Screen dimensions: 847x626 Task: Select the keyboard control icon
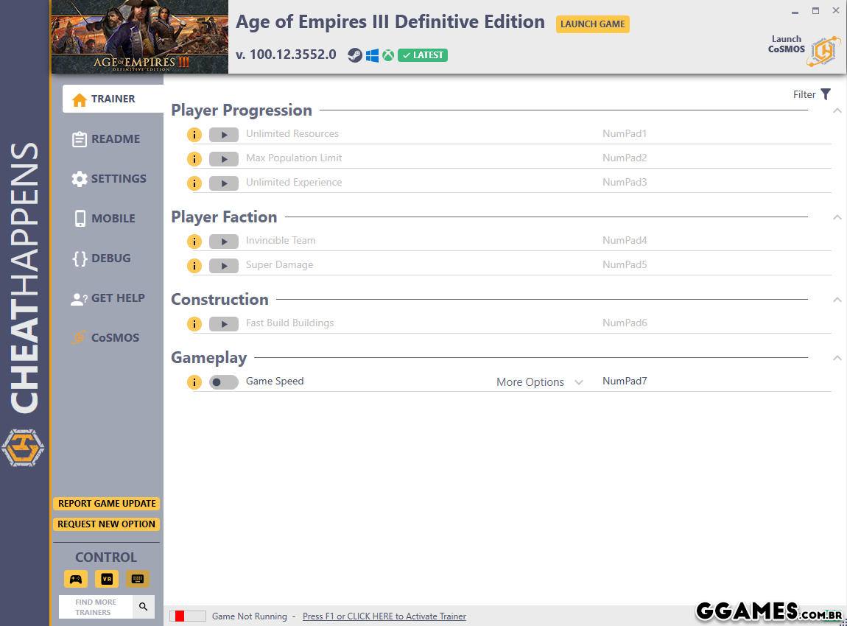tap(137, 579)
